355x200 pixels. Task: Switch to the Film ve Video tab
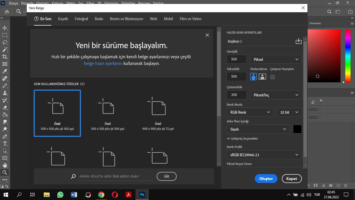pos(190,19)
